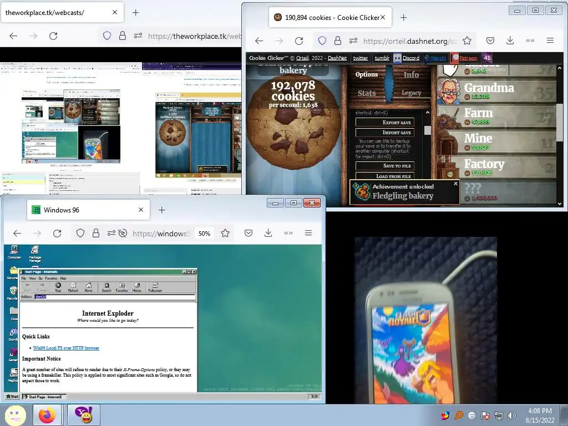Expand the toolbar overflow chevron in Cookie Clicker window

[530, 40]
